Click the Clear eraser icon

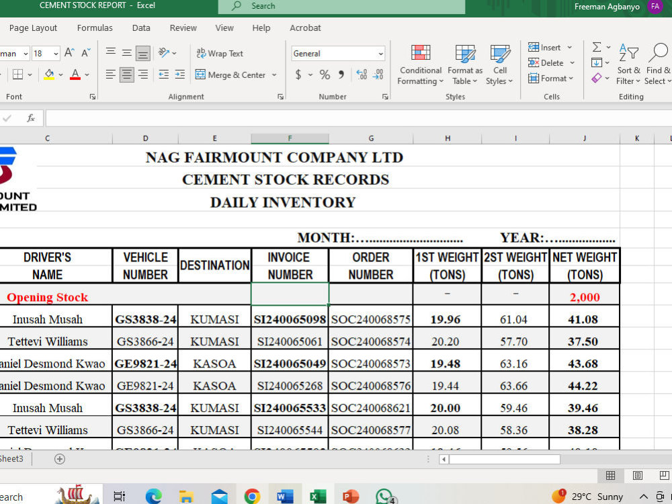[x=597, y=78]
